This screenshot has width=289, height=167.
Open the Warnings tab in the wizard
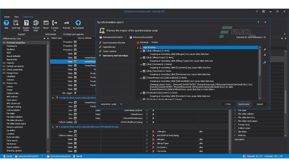[142, 42]
